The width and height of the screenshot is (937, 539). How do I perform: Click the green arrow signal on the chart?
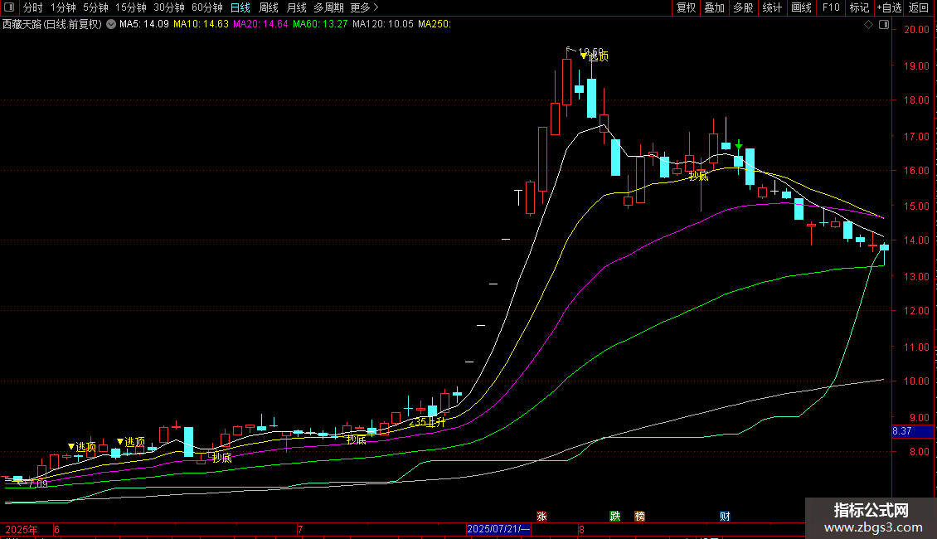tap(738, 146)
